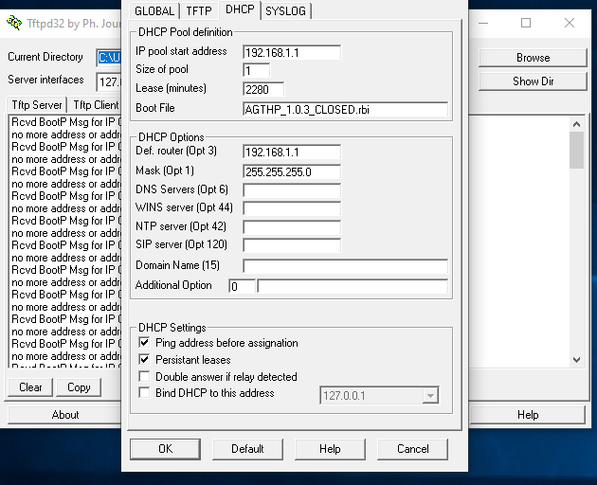This screenshot has height=485, width=597.
Task: Enable Bind DHCP to this address
Action: coord(144,392)
